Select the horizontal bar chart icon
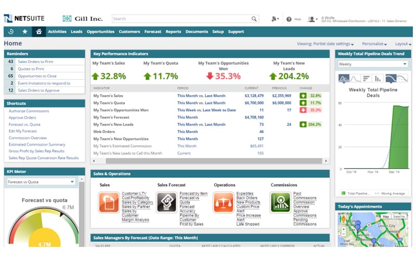Image resolution: width=416 pixels, height=260 pixels. tap(366, 79)
